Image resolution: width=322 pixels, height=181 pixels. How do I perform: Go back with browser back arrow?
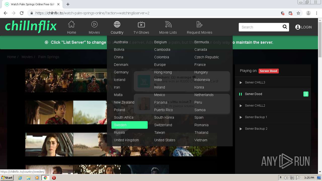point(6,13)
